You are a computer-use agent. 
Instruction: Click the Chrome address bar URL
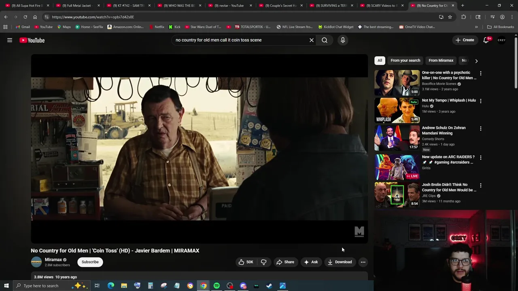[93, 17]
